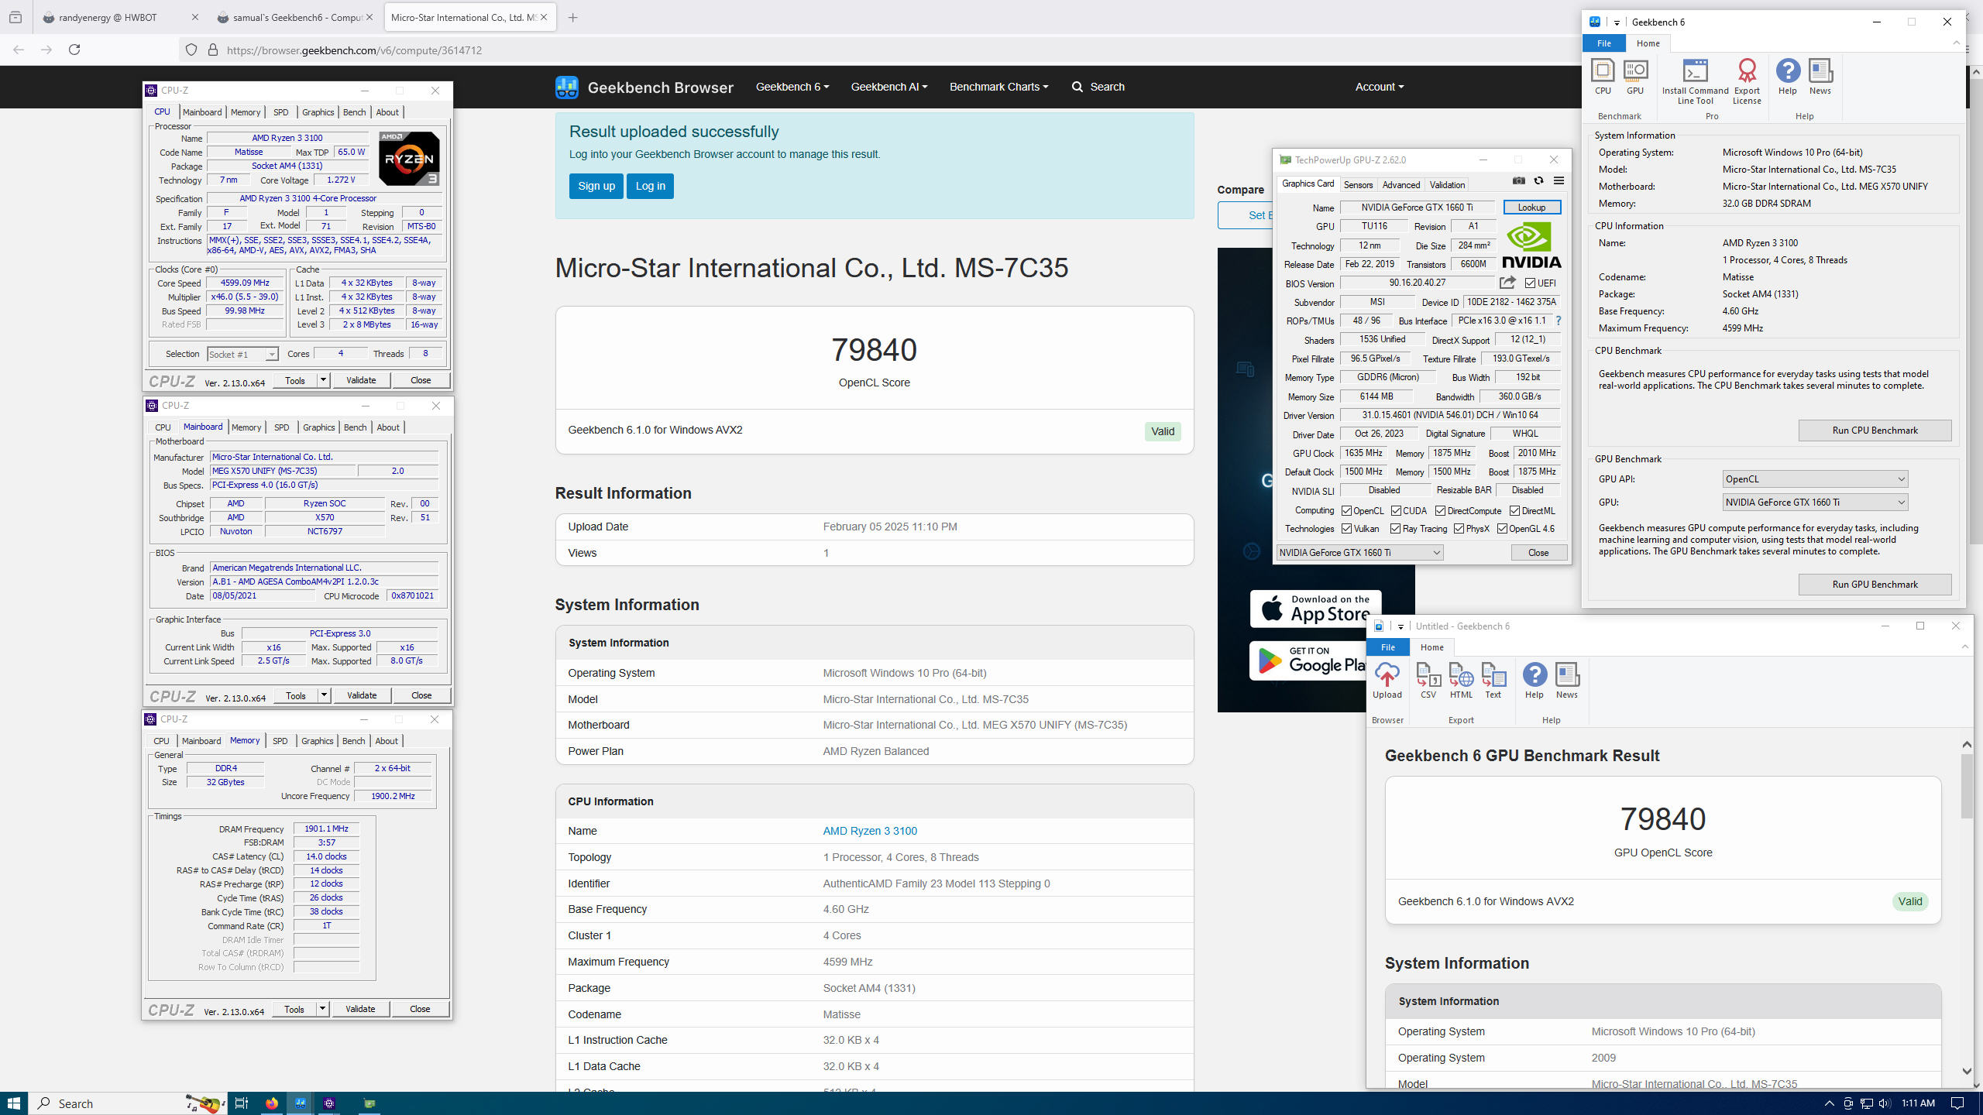The width and height of the screenshot is (1983, 1115).
Task: Open the GPU dropdown in the Geekbench 6 window
Action: point(1814,503)
